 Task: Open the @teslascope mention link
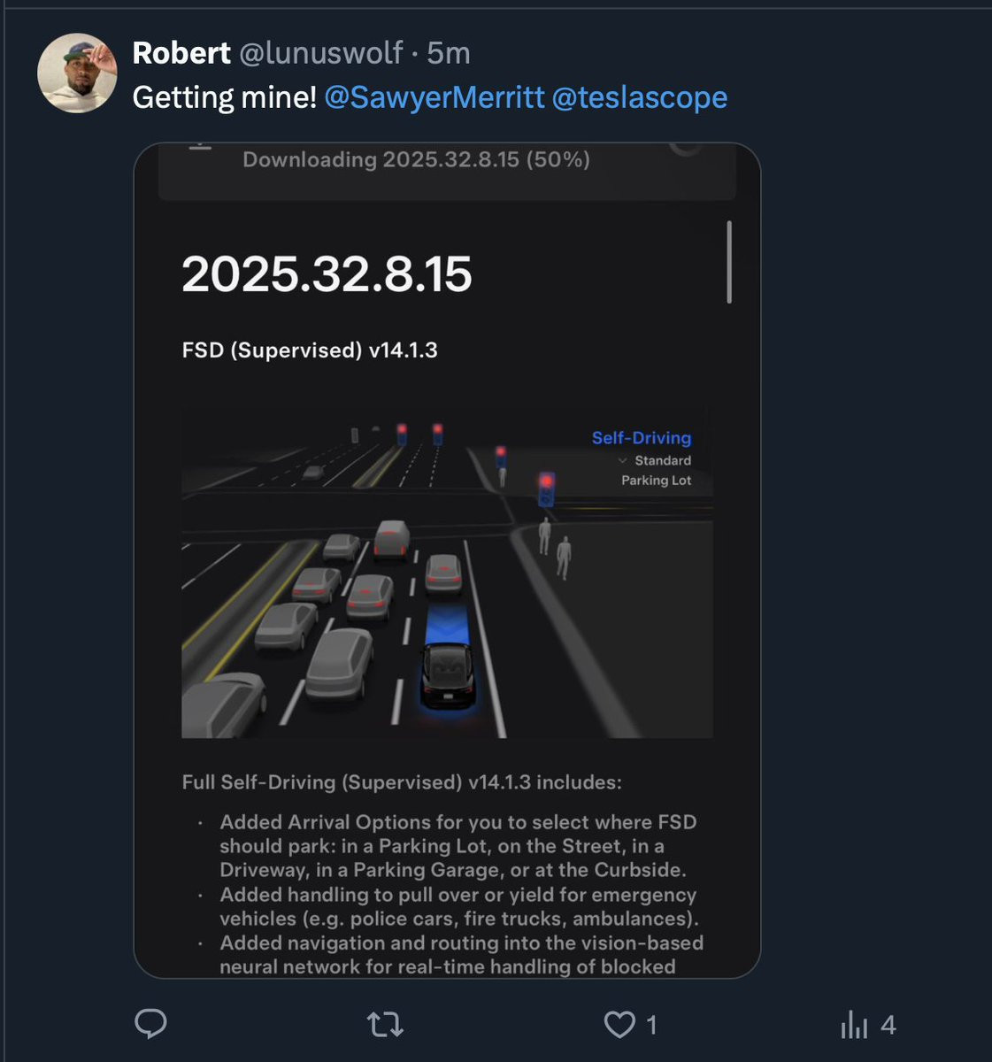point(639,96)
